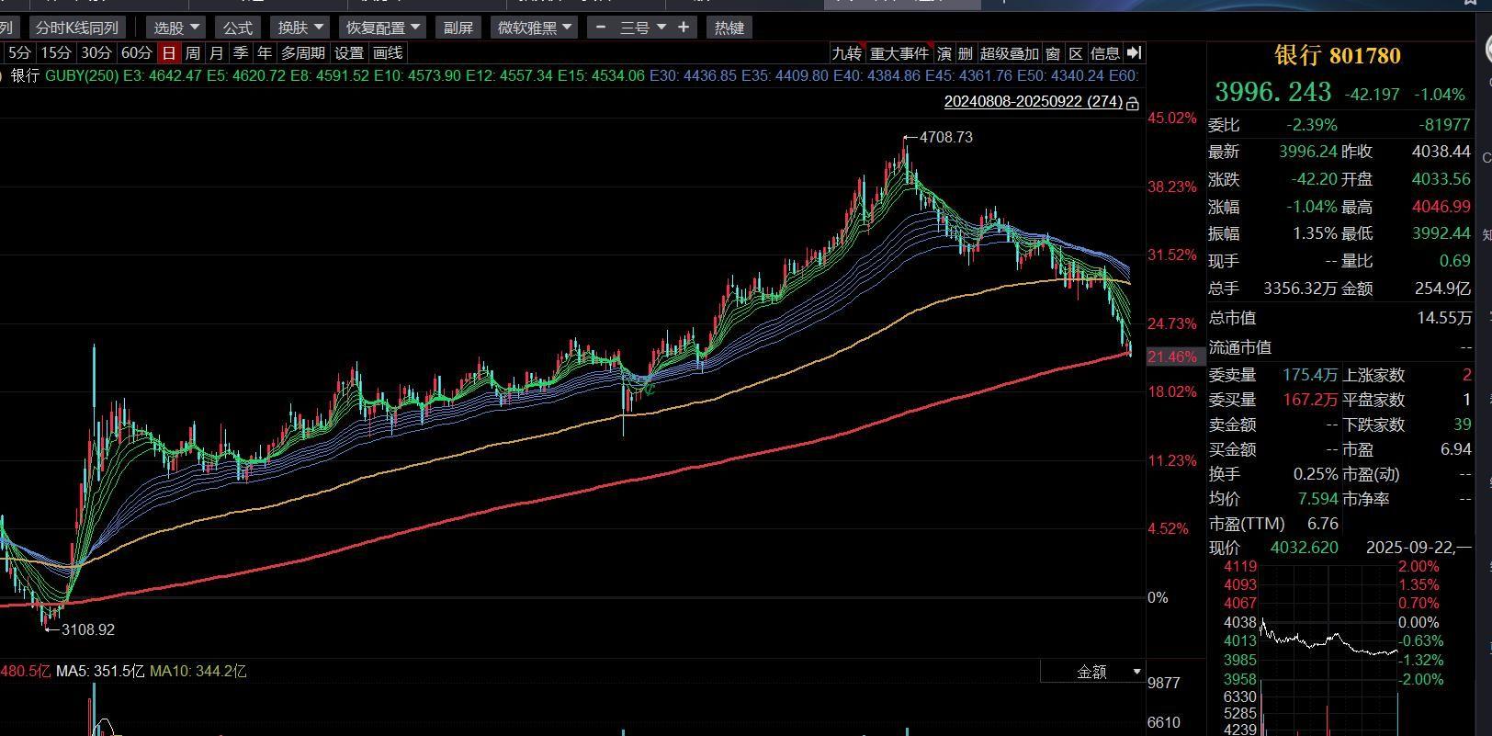Decrease font size with the minus button

point(601,28)
